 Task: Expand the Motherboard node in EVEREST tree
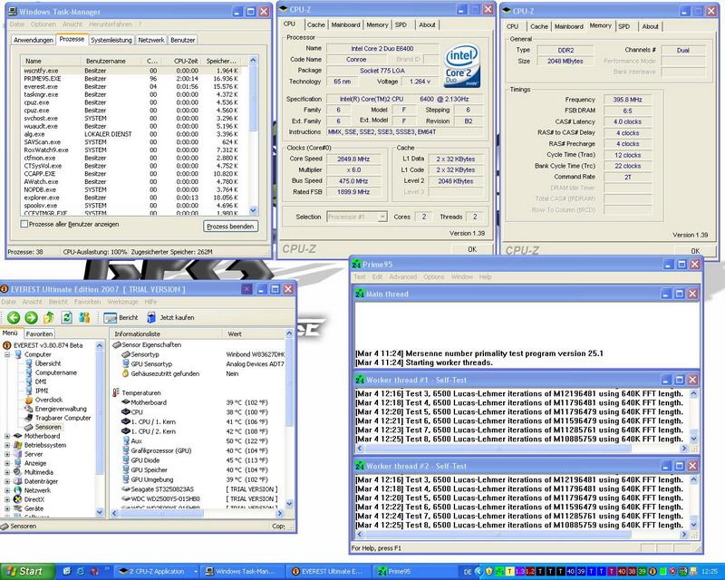point(7,436)
